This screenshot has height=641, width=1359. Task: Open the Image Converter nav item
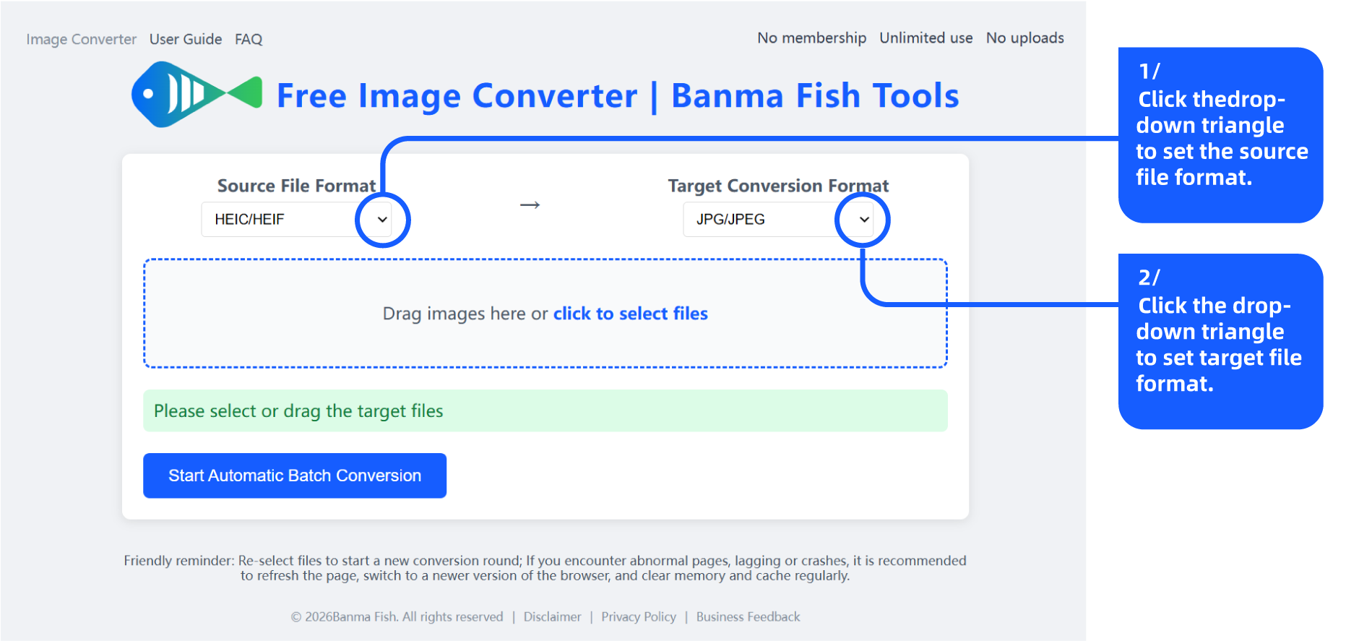(82, 39)
